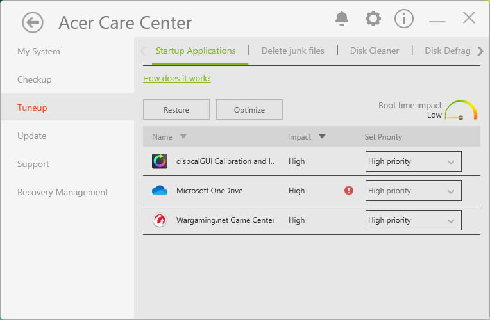
Task: Open priority dropdown for Wargaming.net Game Center
Action: tap(413, 220)
